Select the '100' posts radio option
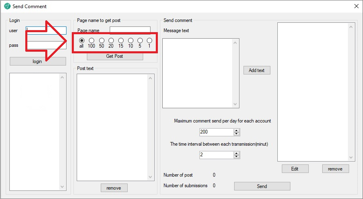This screenshot has width=363, height=199. [x=91, y=40]
